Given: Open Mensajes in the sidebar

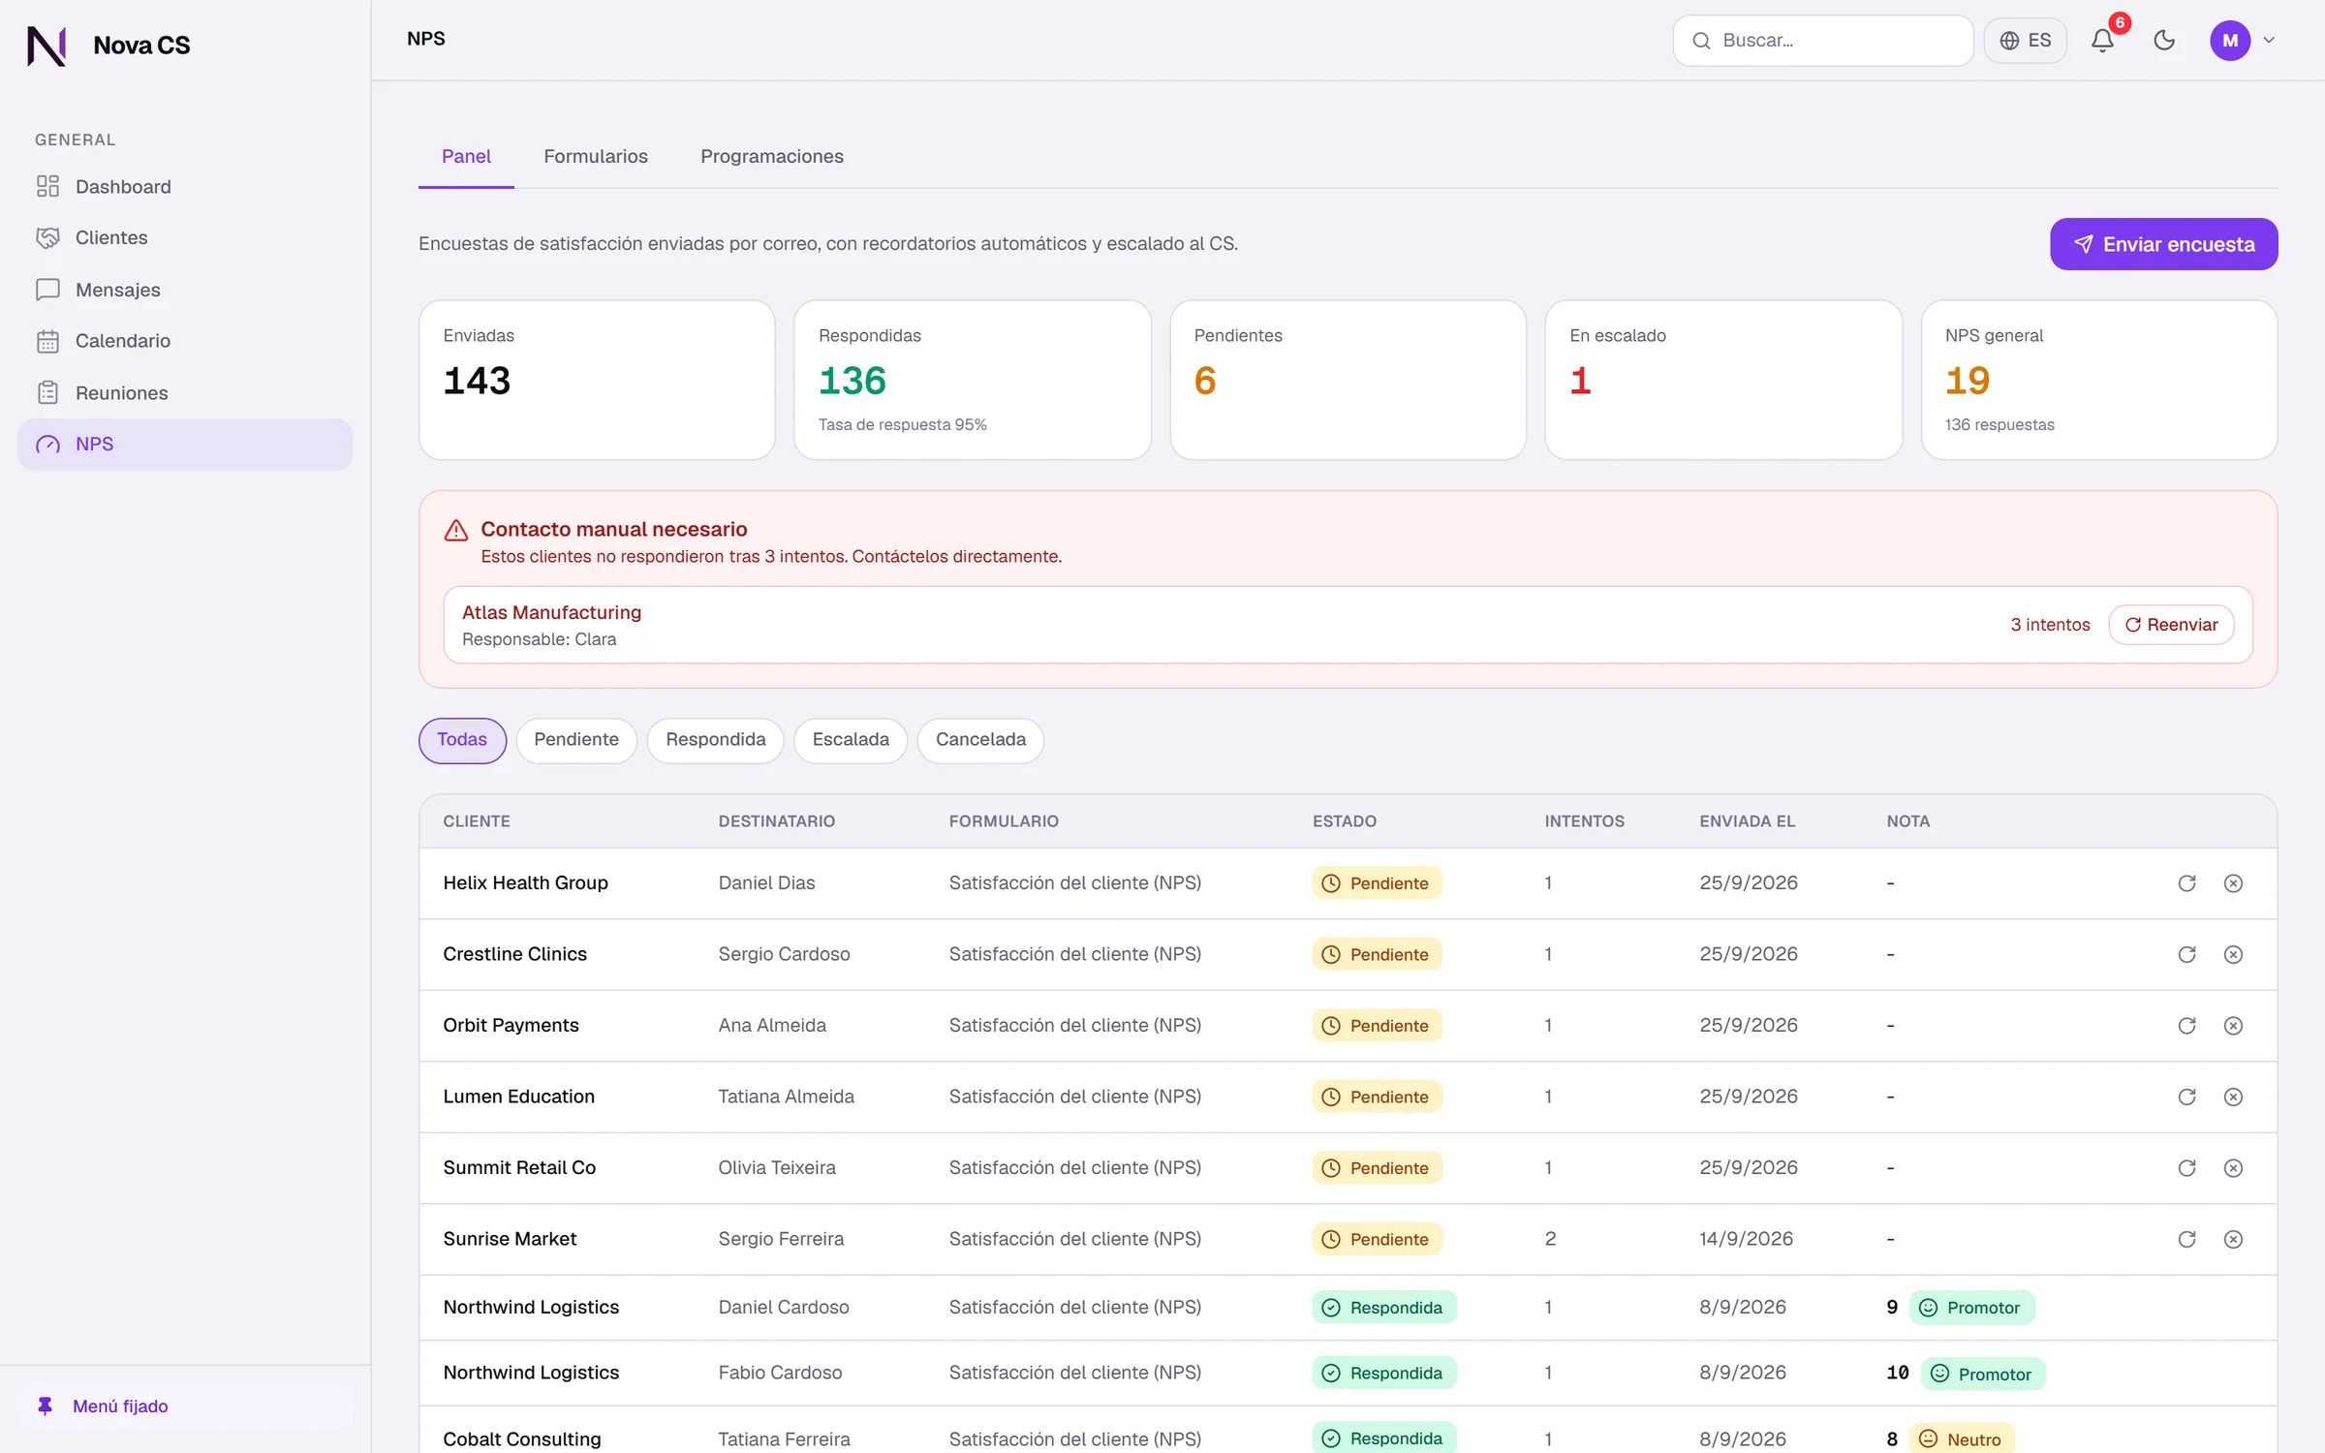Looking at the screenshot, I should pos(185,290).
